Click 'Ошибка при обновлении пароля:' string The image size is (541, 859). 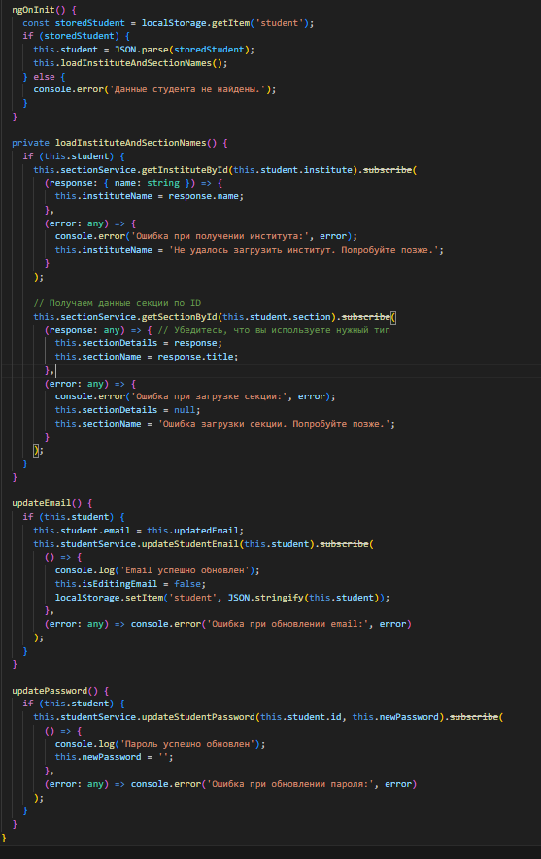(290, 784)
